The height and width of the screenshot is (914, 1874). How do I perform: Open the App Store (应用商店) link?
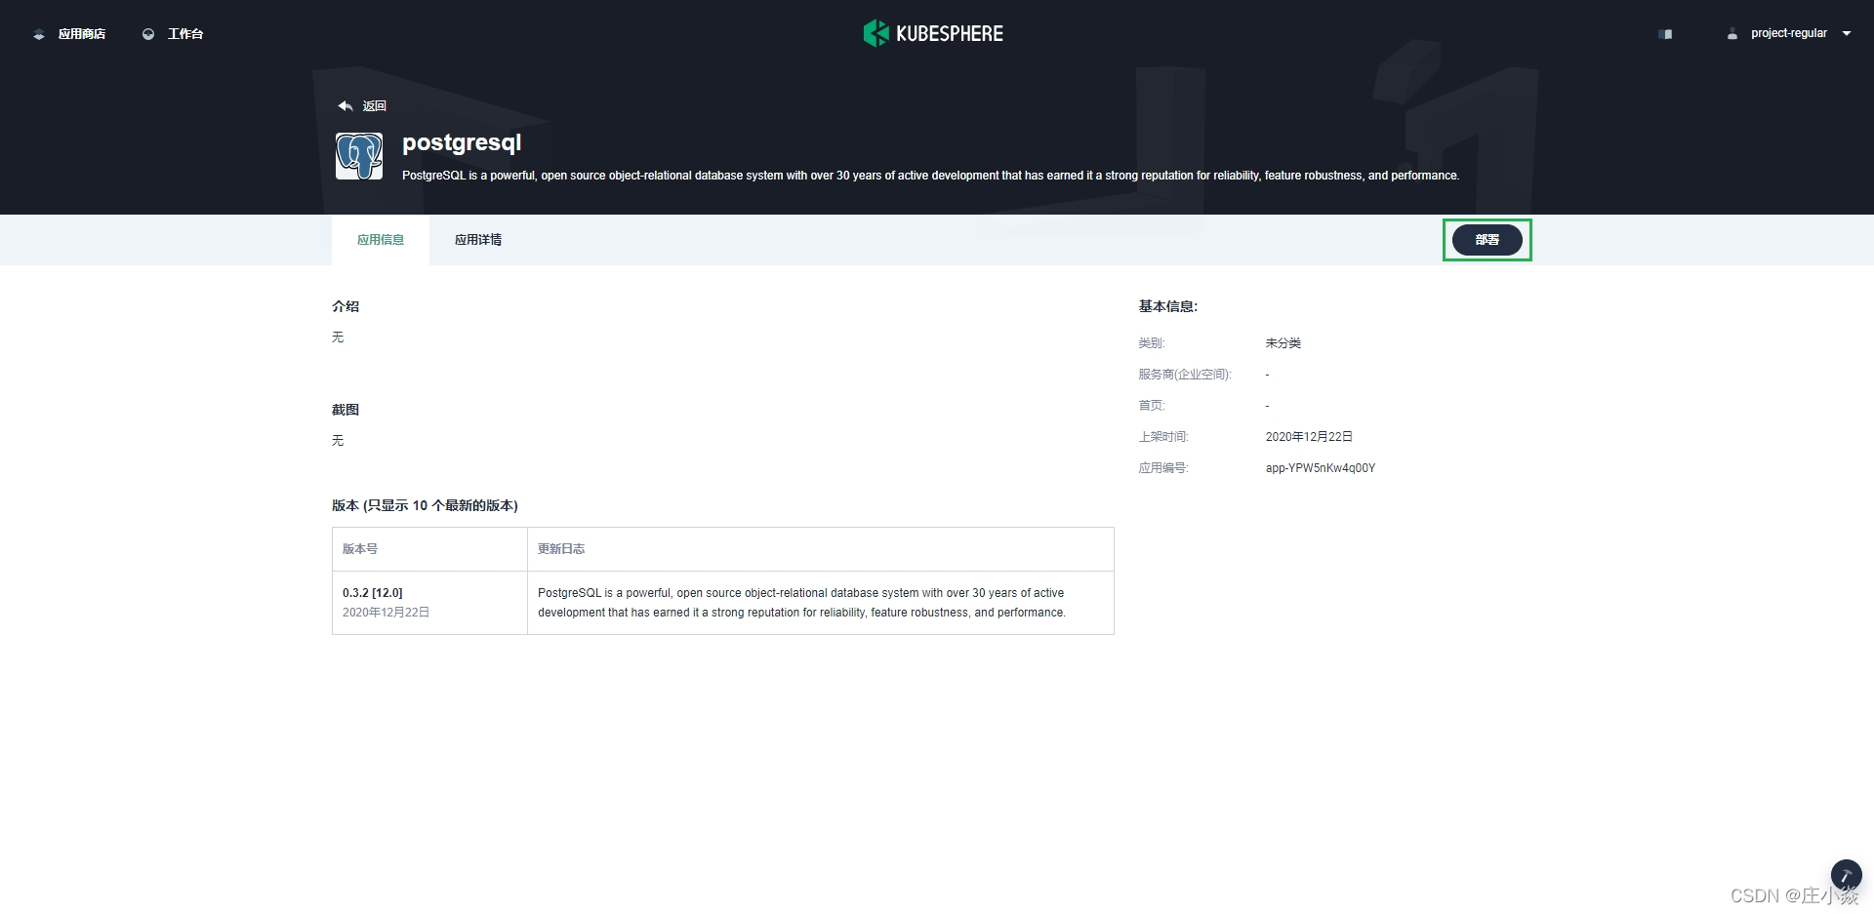tap(82, 34)
